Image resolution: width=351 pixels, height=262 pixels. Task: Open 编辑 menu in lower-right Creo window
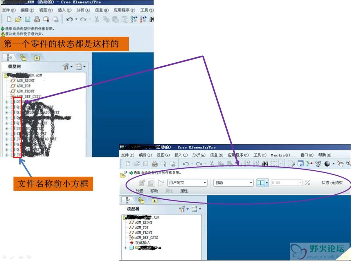[145, 155]
